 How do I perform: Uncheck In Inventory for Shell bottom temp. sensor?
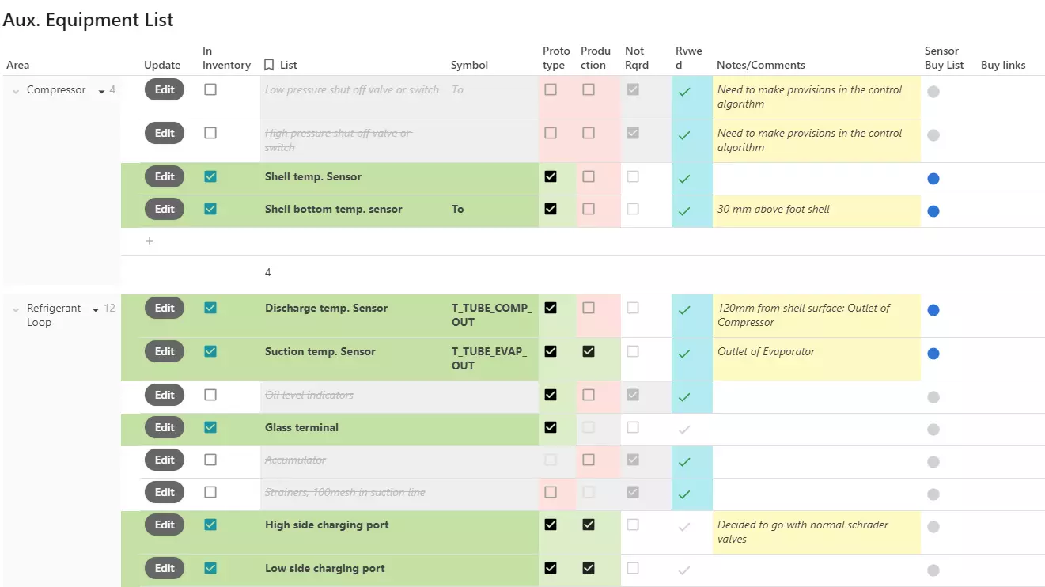pyautogui.click(x=210, y=209)
